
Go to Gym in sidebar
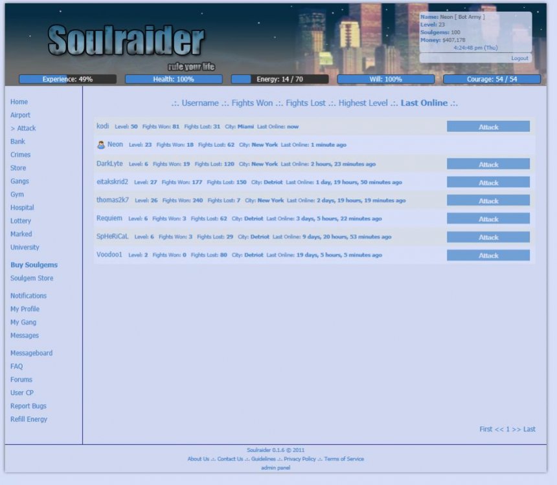[x=17, y=195]
